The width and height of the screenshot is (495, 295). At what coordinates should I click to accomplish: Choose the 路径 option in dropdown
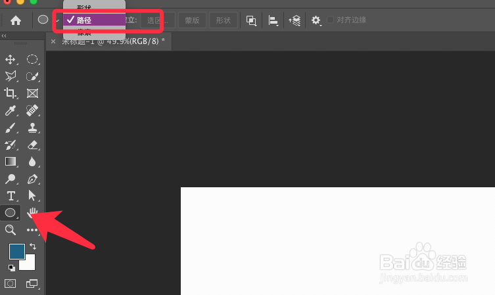tap(94, 20)
